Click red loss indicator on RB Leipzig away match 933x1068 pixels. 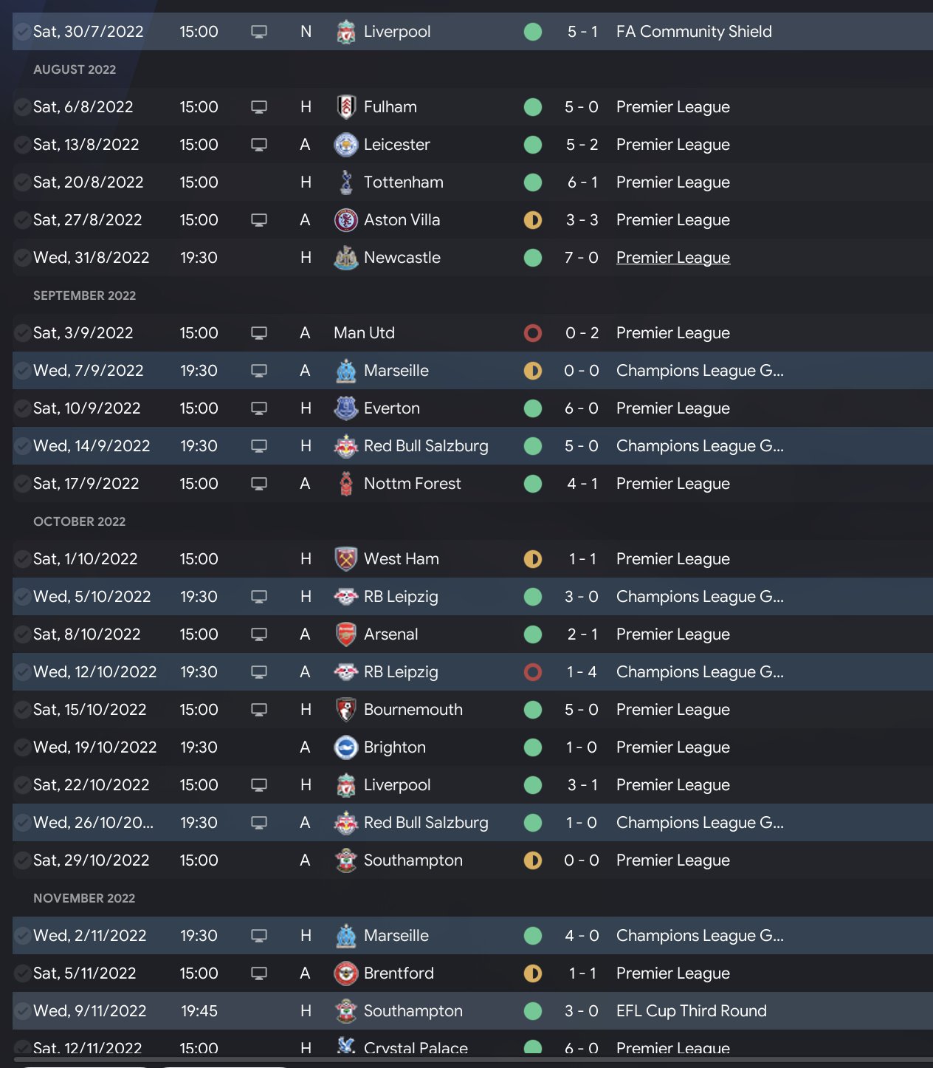(x=532, y=672)
